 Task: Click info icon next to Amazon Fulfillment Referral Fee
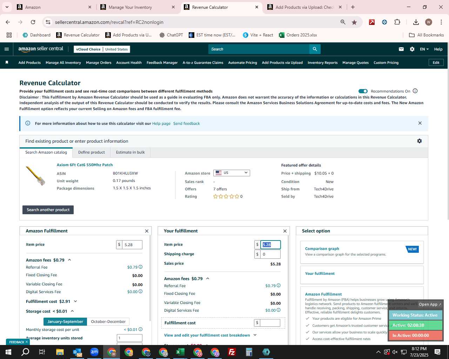click(x=140, y=267)
